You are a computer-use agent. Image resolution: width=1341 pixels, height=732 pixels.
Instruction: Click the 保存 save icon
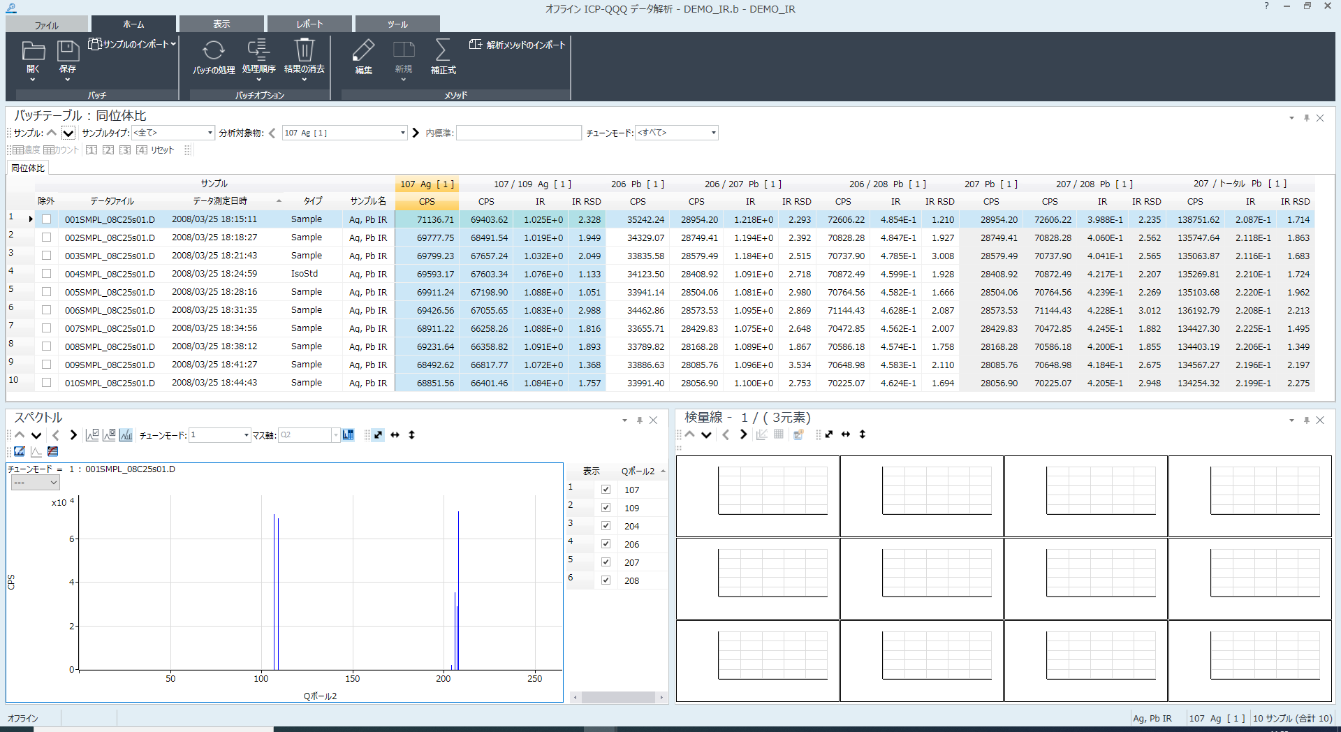[68, 52]
